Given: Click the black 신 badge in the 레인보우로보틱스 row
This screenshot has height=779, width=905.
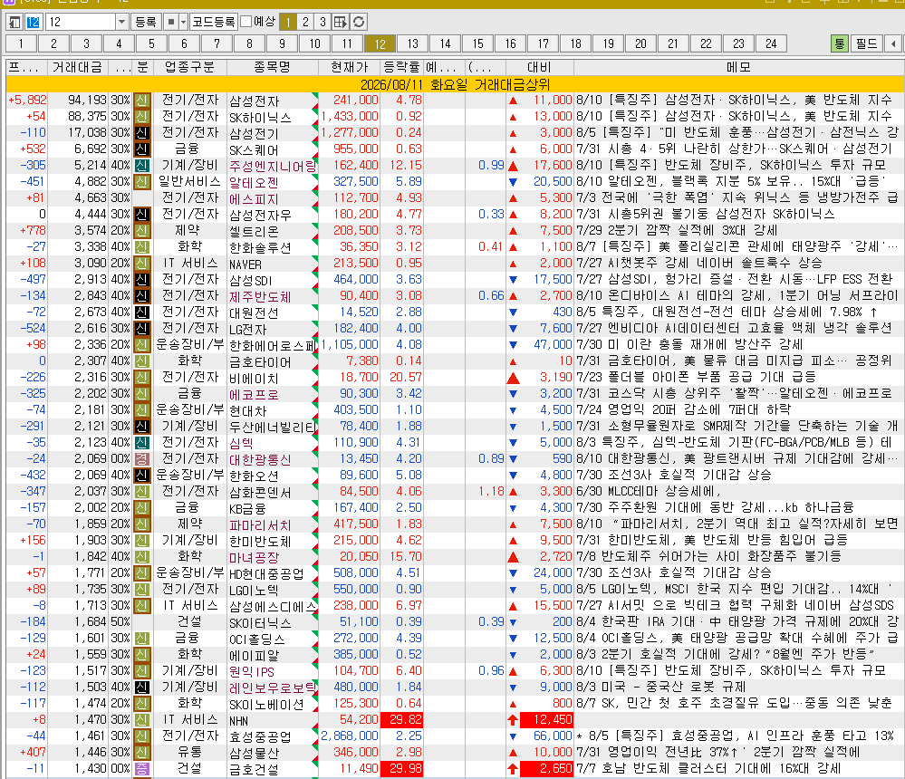Looking at the screenshot, I should (x=142, y=688).
